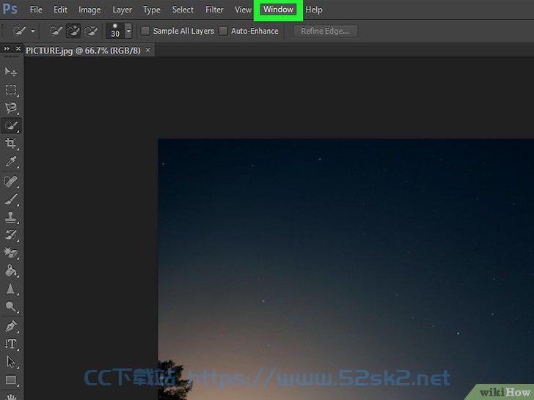Screen dimensions: 534x400
Task: Choose Add to Selection mode
Action: point(73,31)
